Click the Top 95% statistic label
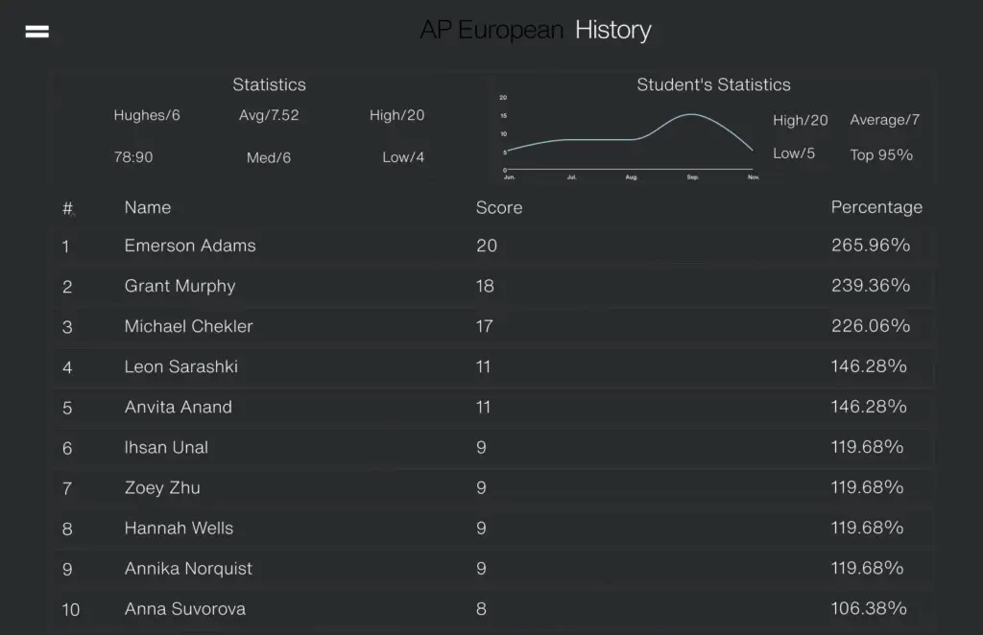983x635 pixels. (x=881, y=154)
